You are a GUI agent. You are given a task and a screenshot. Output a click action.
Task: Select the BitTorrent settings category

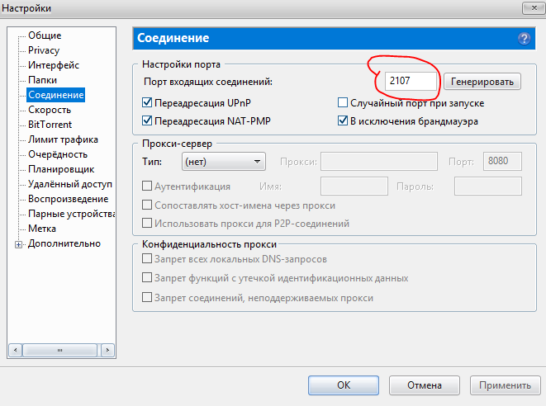50,125
